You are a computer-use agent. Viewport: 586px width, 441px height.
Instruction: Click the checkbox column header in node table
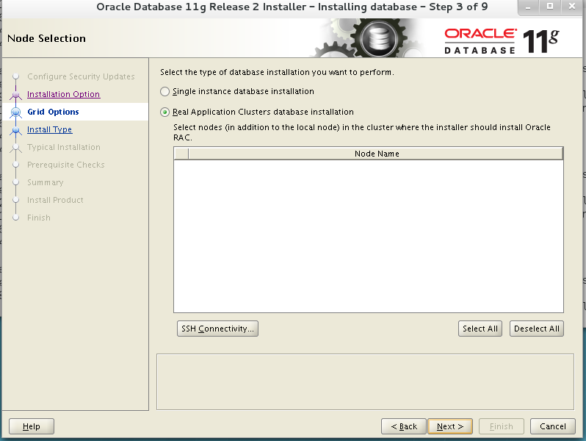(x=181, y=154)
